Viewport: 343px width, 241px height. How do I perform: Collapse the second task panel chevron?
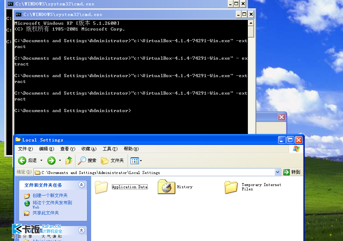click(82, 230)
